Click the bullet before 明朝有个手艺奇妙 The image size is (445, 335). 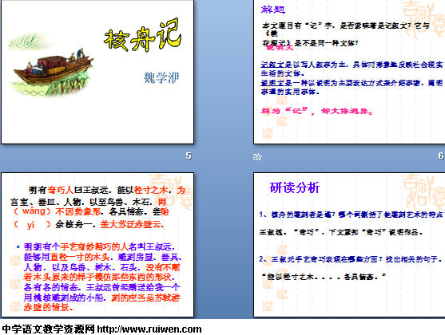(18, 246)
